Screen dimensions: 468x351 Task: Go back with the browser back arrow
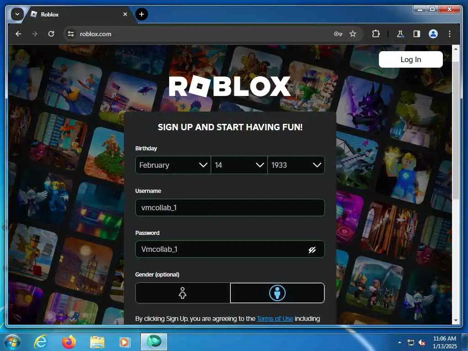18,34
